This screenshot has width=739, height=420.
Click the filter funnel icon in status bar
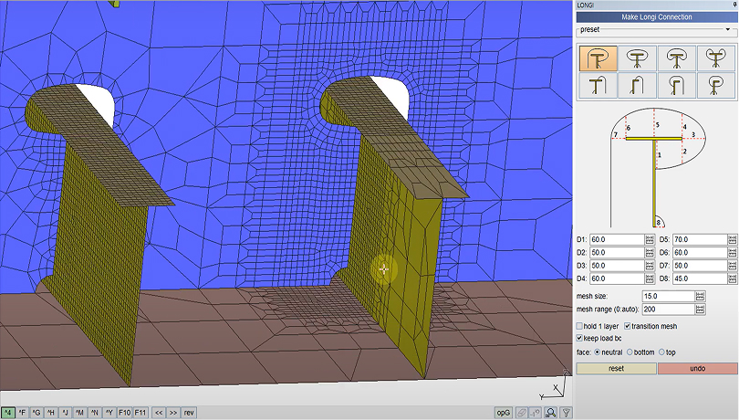click(566, 413)
